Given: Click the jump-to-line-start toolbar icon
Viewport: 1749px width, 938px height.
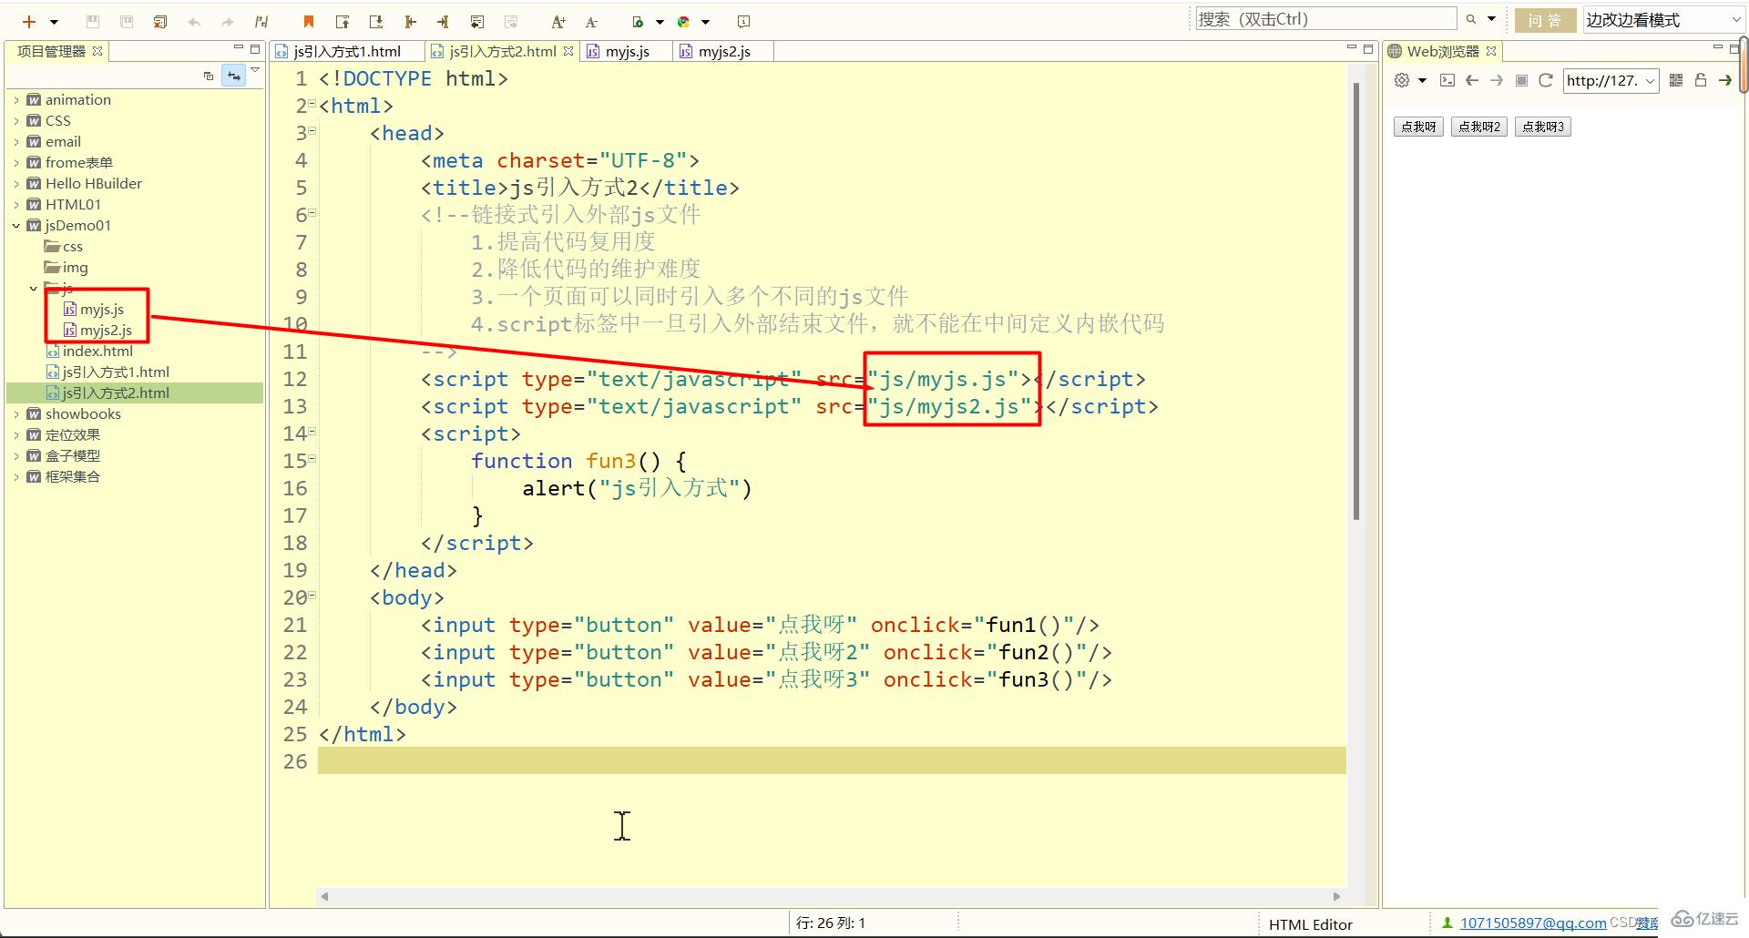Looking at the screenshot, I should pos(410,22).
